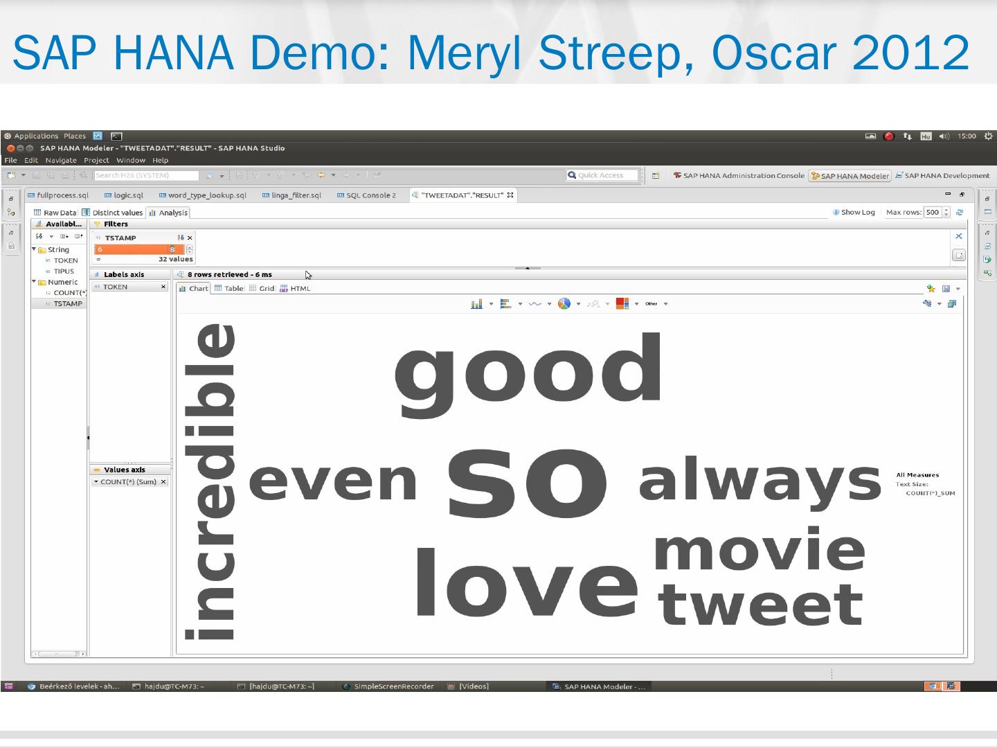Select the scatter chart type icon

[593, 304]
